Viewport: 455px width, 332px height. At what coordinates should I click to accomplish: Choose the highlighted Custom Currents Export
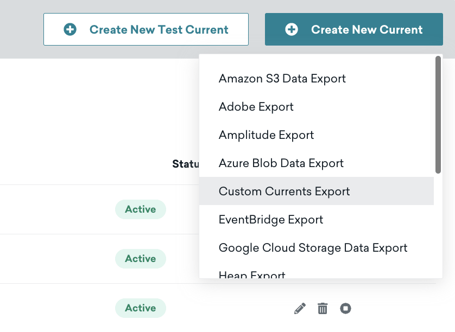[x=284, y=191]
